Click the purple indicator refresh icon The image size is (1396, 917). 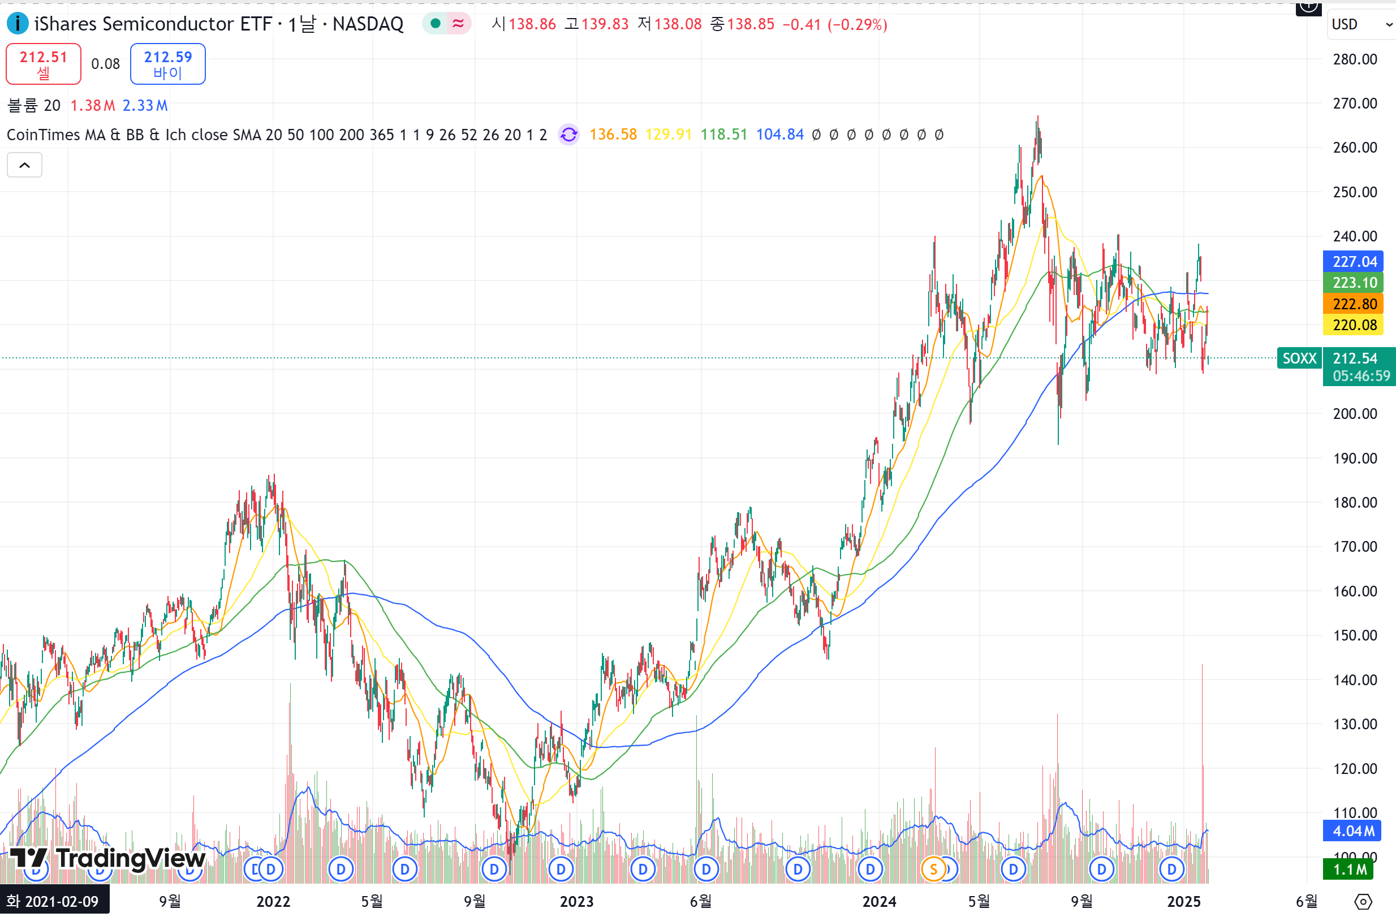pyautogui.click(x=568, y=135)
